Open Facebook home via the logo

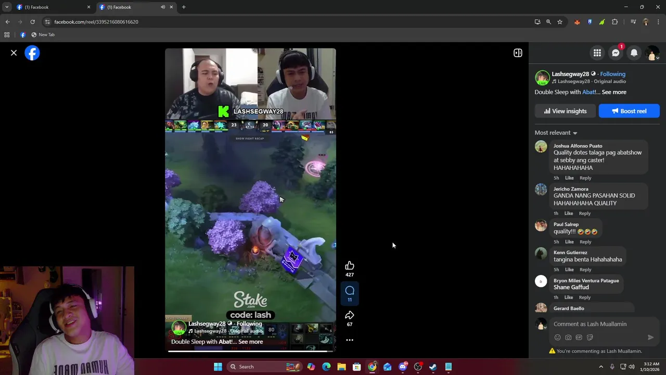pyautogui.click(x=32, y=53)
